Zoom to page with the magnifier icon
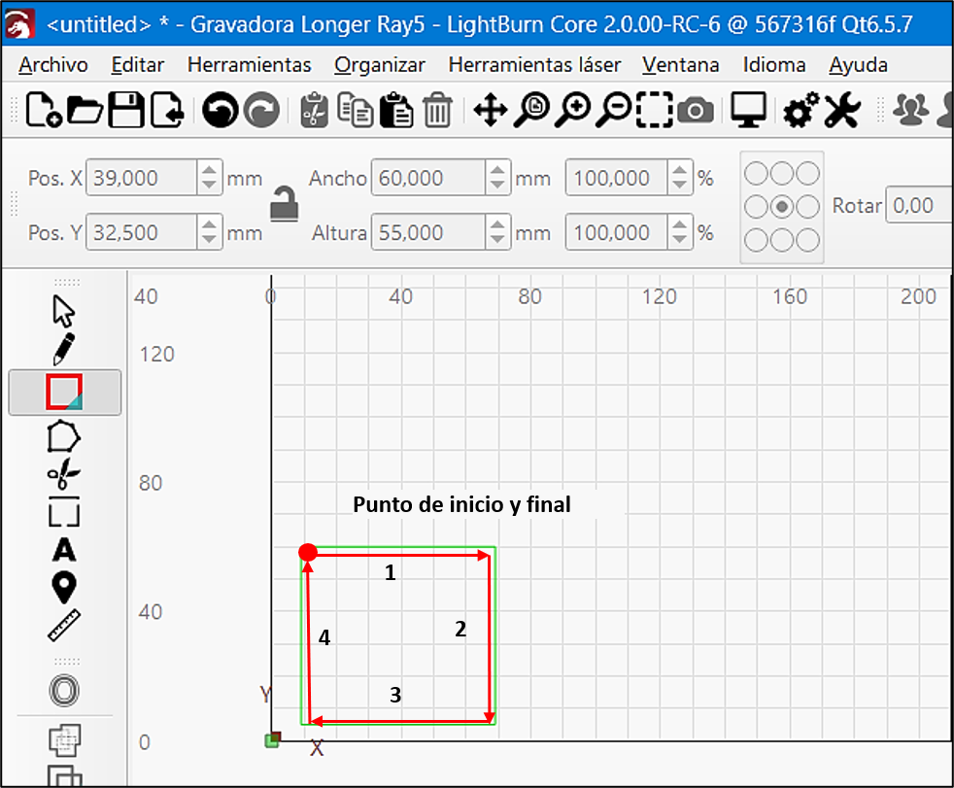This screenshot has width=954, height=788. point(531,110)
